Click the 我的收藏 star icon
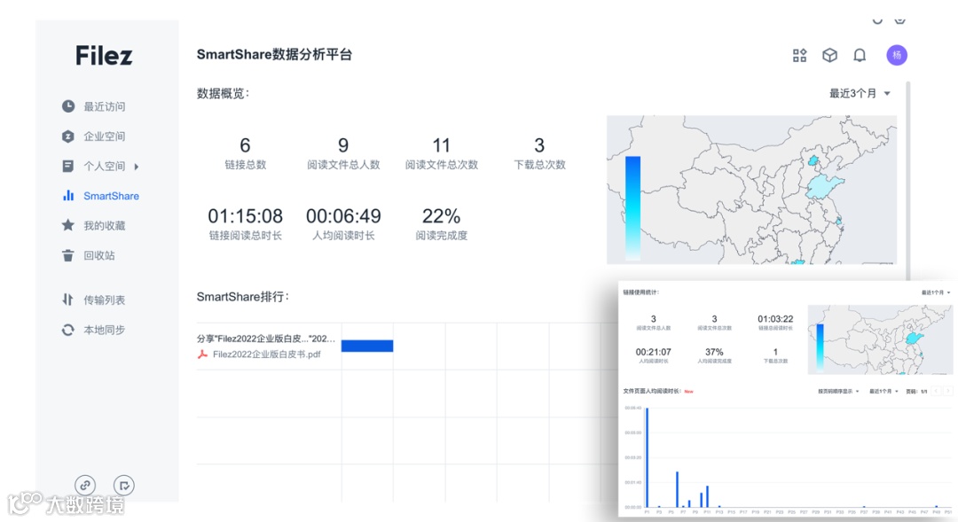The height and width of the screenshot is (522, 958). [67, 225]
